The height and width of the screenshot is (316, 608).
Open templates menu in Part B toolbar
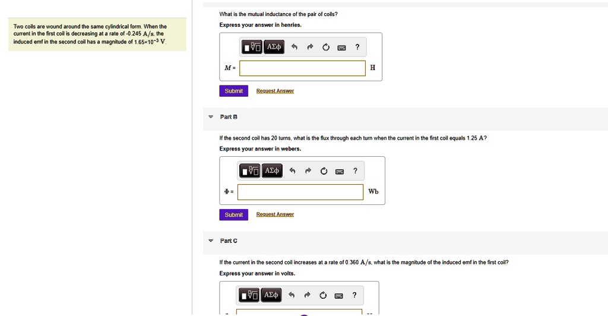pyautogui.click(x=250, y=171)
